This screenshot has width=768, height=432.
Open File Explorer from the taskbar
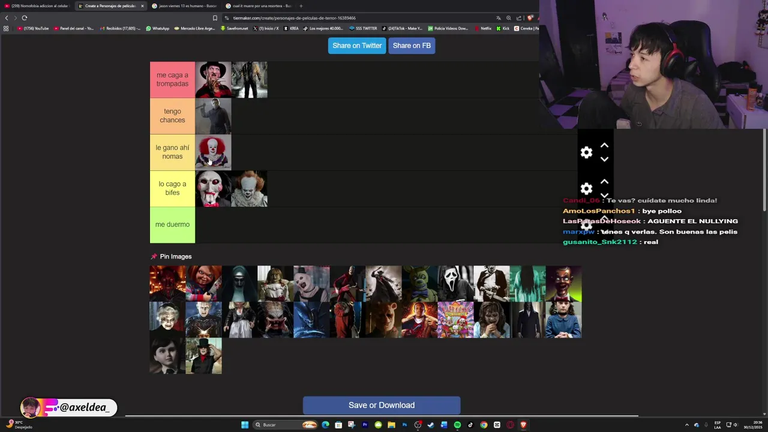coord(392,425)
